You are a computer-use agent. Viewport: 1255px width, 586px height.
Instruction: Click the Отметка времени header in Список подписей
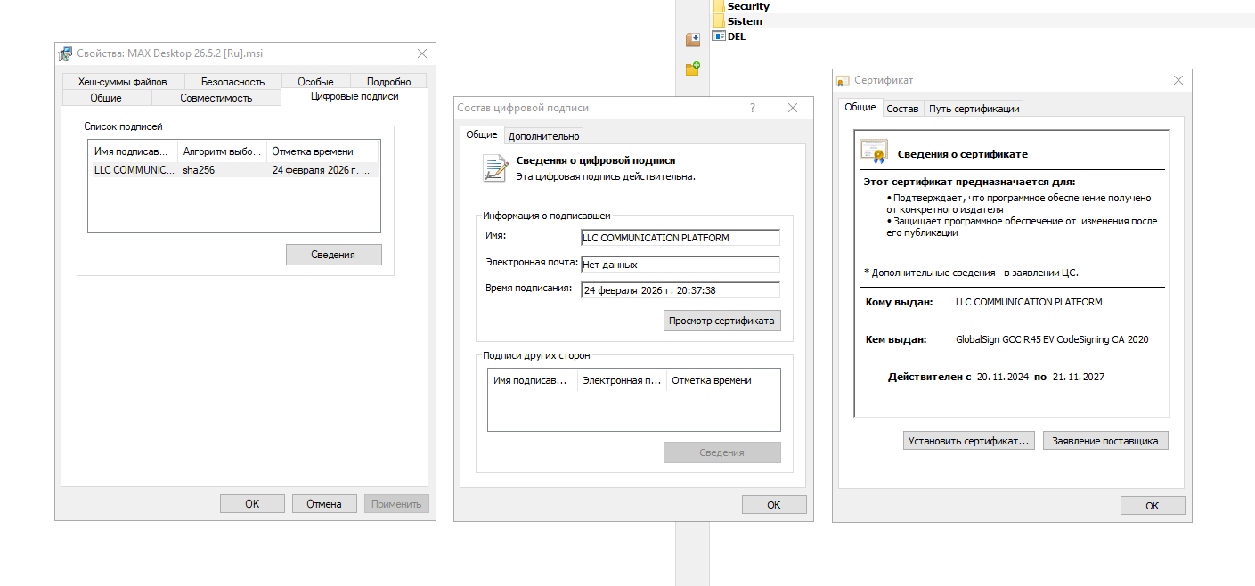323,151
